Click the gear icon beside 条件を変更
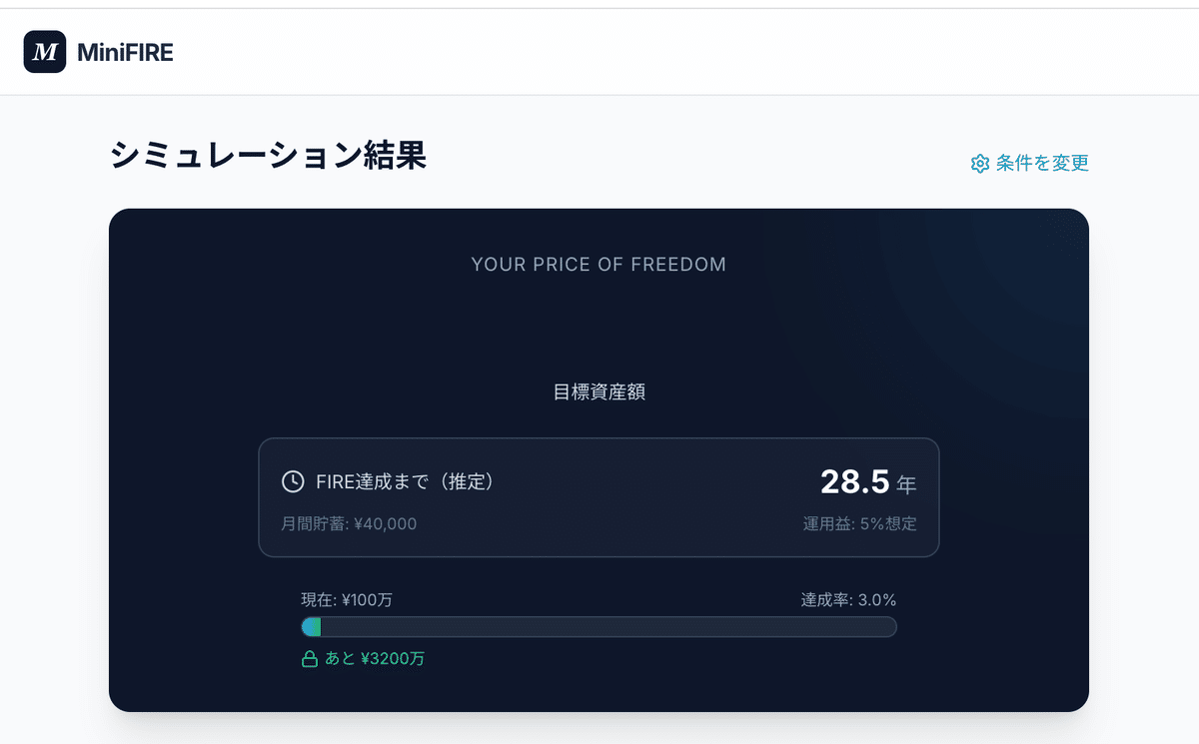 pyautogui.click(x=979, y=163)
